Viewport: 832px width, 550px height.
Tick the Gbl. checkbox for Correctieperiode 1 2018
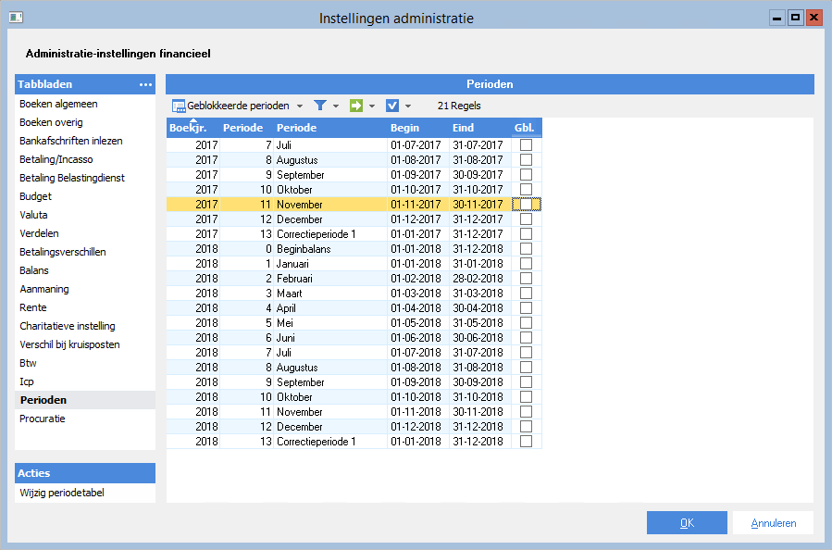(x=526, y=441)
